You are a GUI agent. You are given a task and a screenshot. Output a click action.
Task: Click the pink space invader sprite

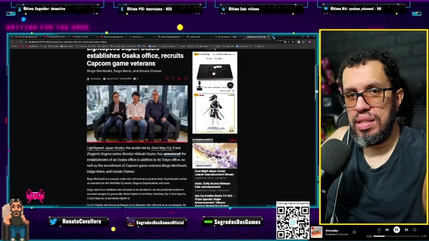pyautogui.click(x=35, y=196)
